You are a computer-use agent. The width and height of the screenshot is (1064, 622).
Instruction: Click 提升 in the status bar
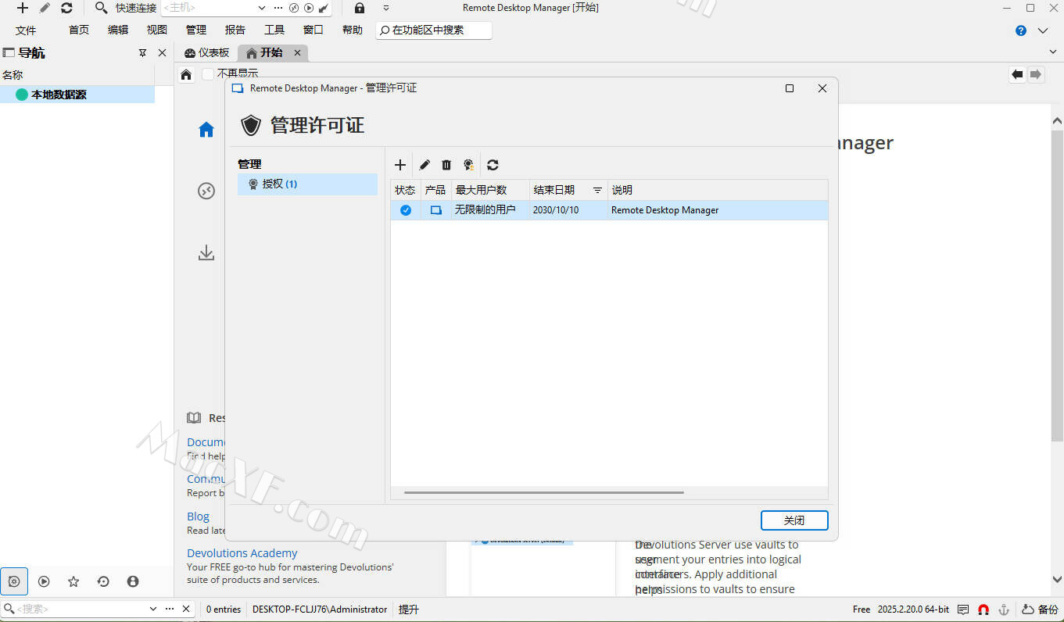click(409, 609)
